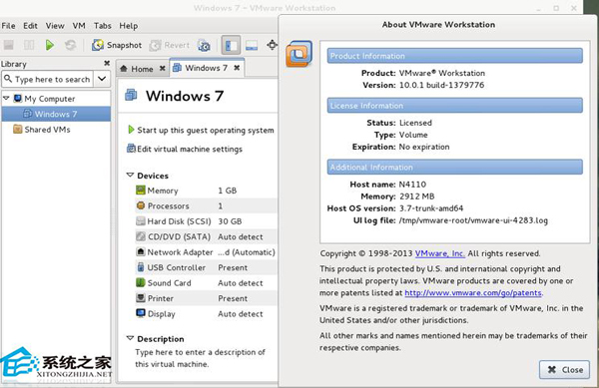Click the power off square icon in toolbar
The width and height of the screenshot is (599, 388).
[x=8, y=45]
